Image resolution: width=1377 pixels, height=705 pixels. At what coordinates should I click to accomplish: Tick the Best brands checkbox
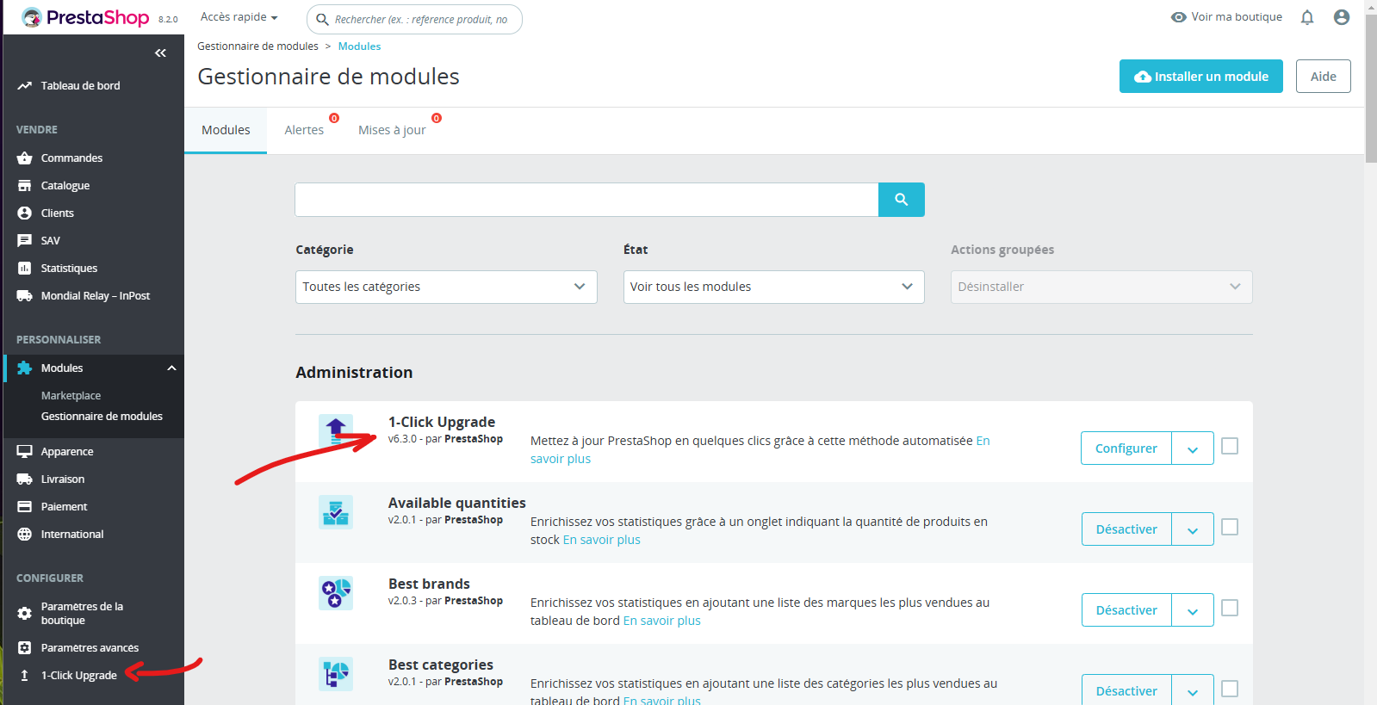pos(1230,608)
